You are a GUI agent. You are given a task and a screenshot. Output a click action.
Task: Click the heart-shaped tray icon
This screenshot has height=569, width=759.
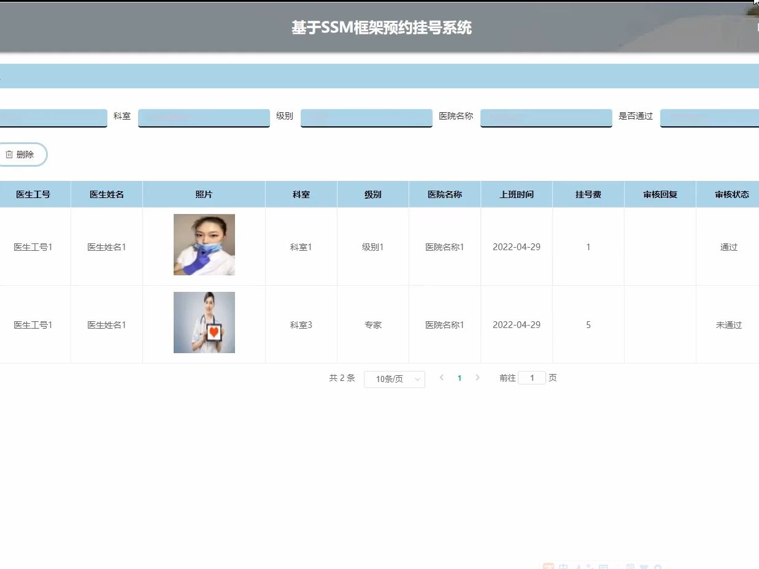click(642, 565)
